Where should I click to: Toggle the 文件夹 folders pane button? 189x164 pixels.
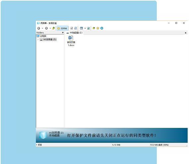coord(62,28)
